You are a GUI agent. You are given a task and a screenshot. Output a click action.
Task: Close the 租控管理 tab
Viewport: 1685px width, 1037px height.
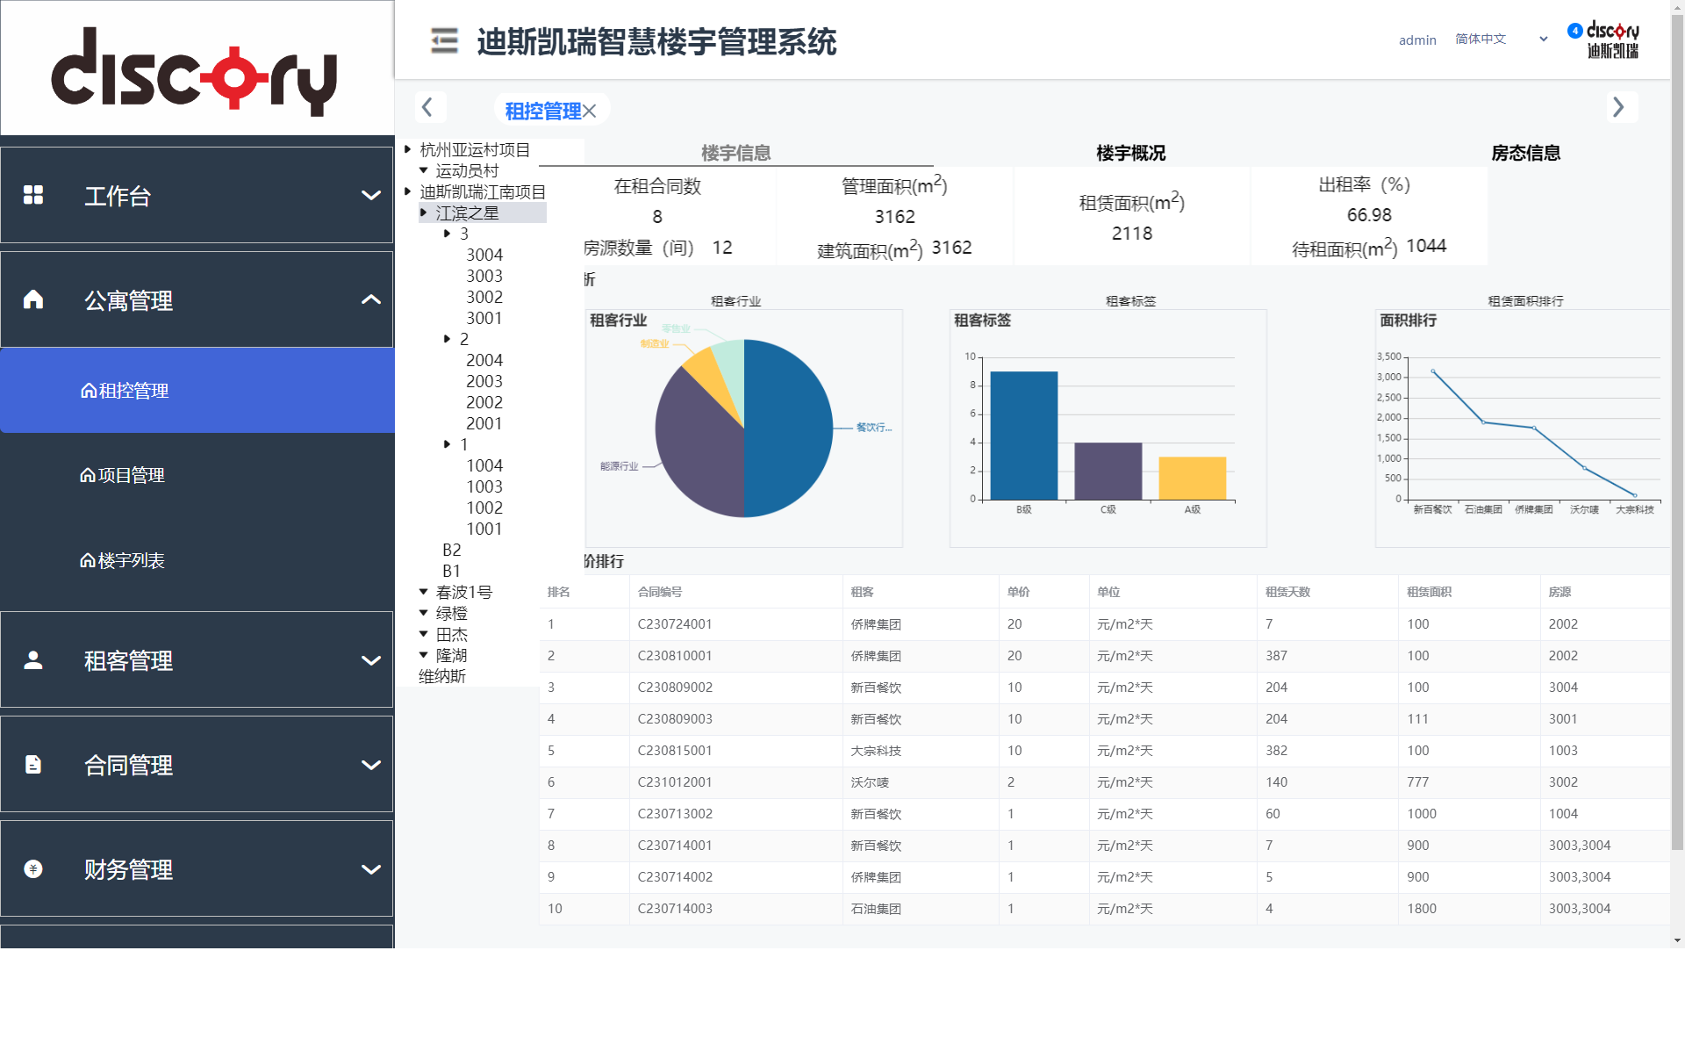click(x=590, y=111)
